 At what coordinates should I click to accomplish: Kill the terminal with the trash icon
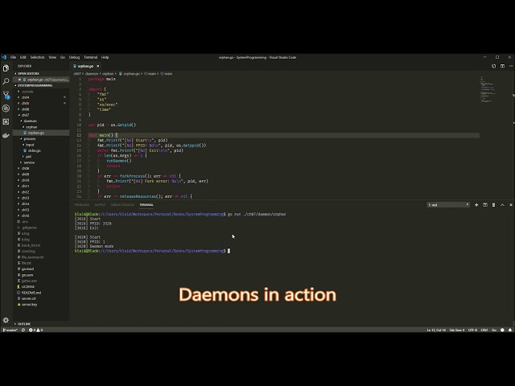pyautogui.click(x=493, y=205)
